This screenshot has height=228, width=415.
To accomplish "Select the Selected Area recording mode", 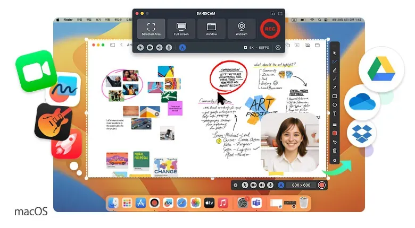I will coord(151,29).
